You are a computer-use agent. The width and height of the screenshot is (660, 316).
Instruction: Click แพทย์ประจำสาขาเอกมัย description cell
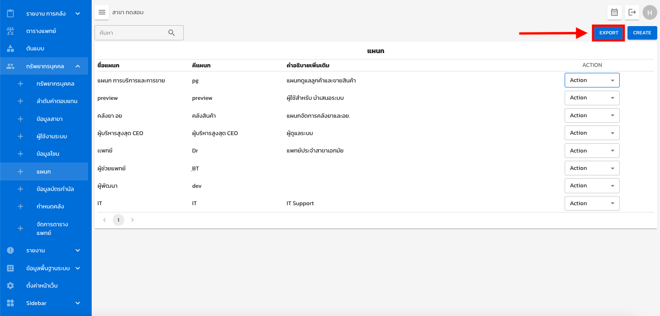tap(315, 151)
